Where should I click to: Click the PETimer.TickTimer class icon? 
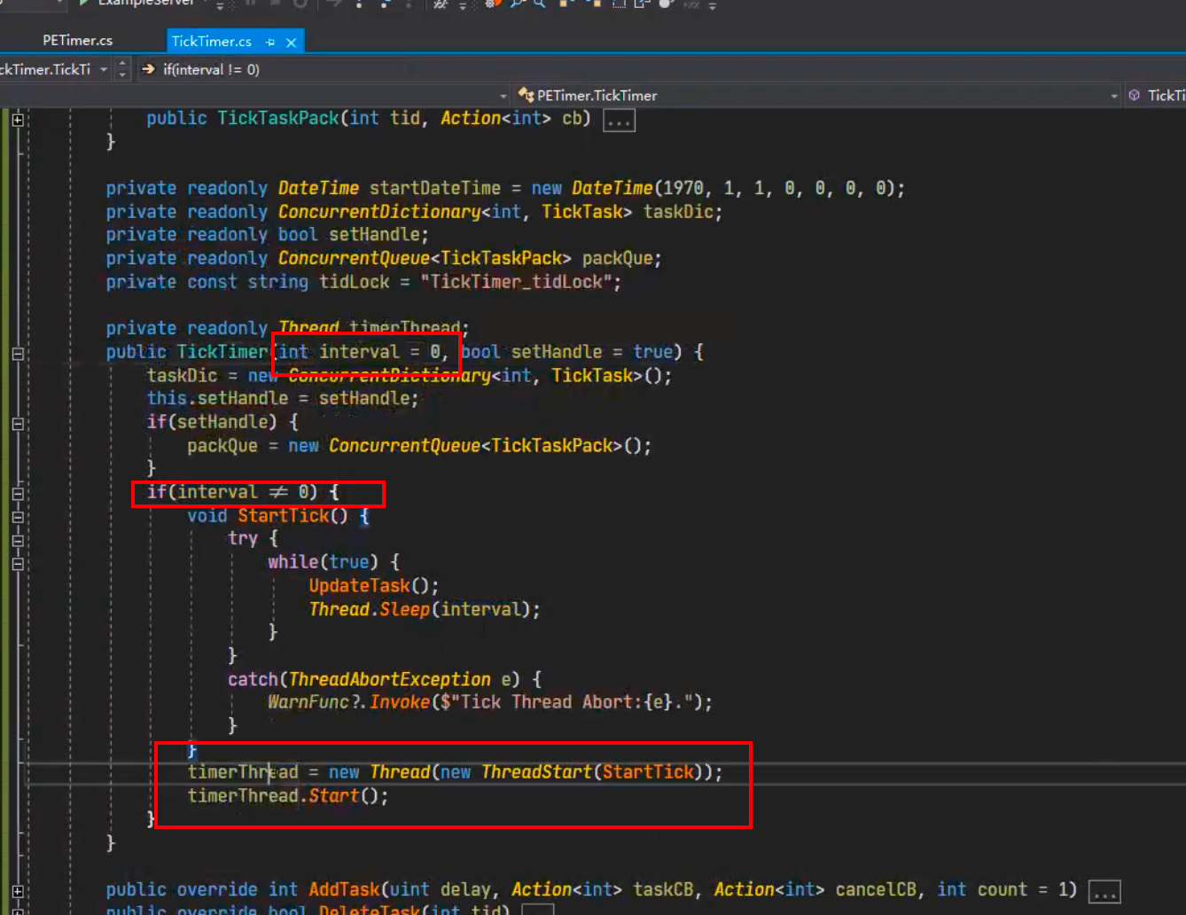pos(526,95)
